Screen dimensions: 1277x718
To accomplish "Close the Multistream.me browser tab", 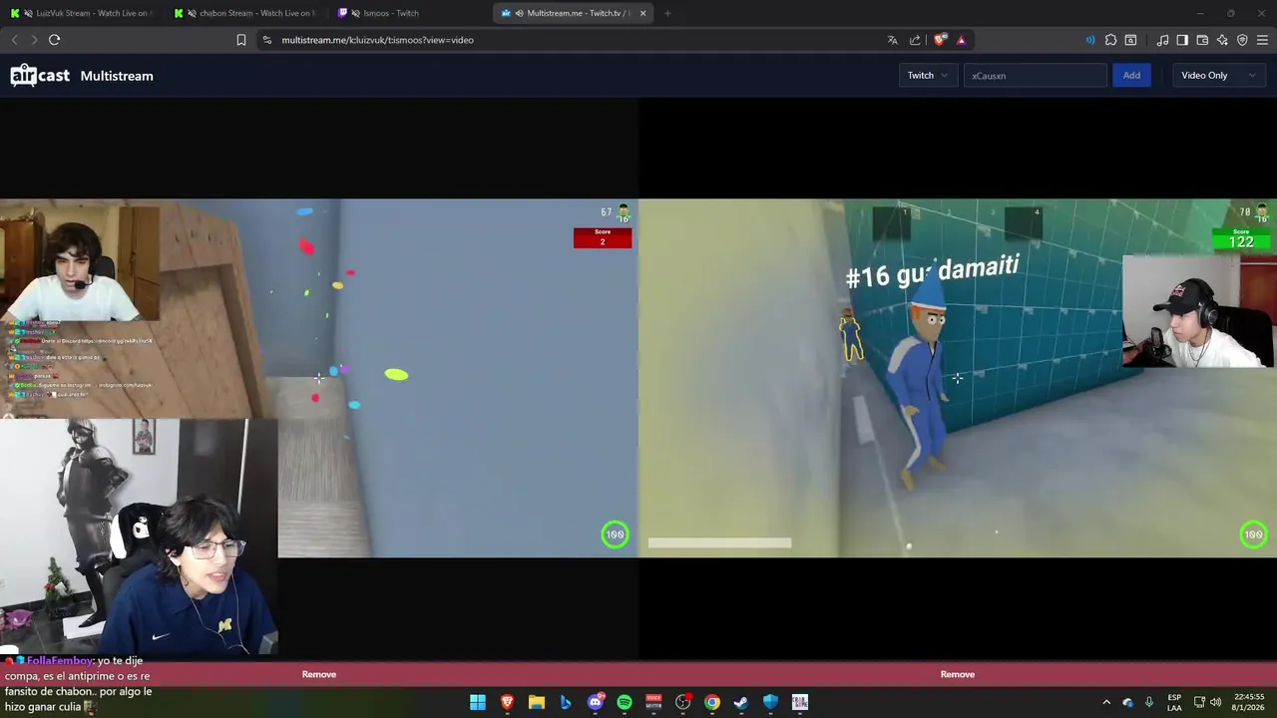I will coord(642,13).
